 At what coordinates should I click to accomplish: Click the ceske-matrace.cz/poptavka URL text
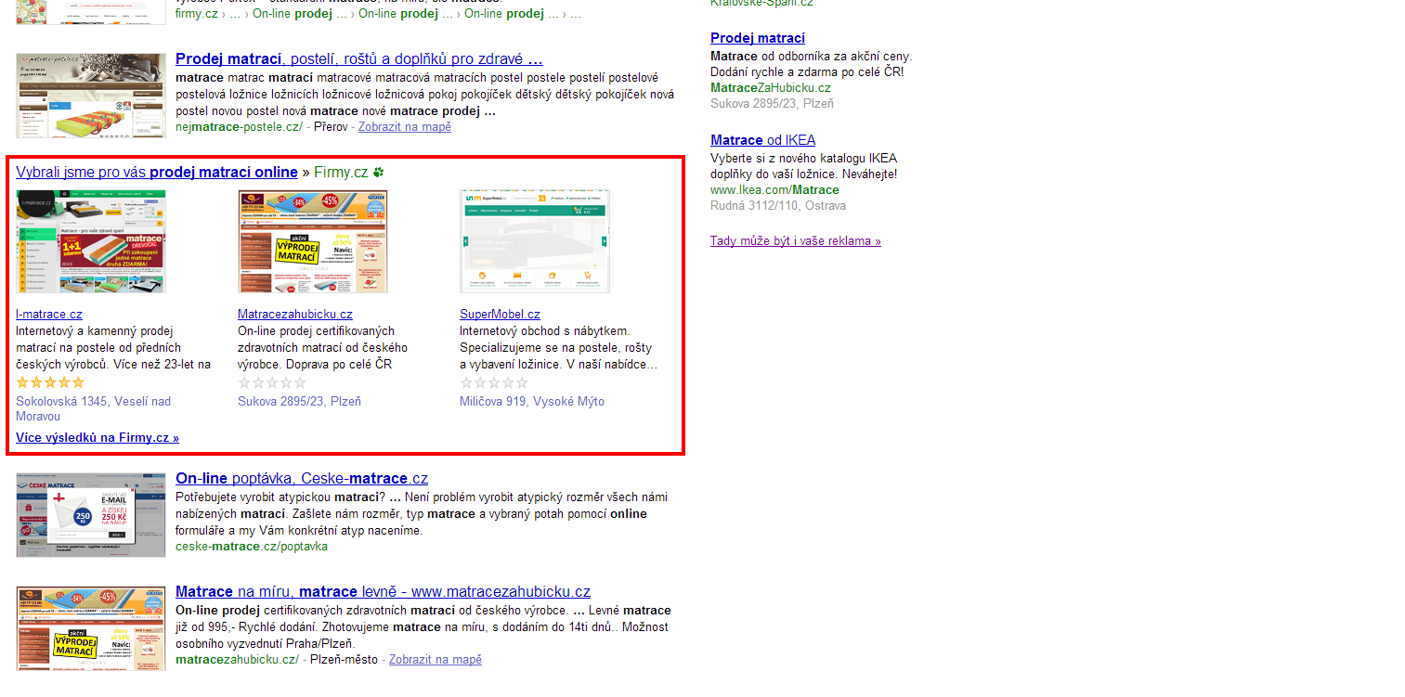coord(252,546)
